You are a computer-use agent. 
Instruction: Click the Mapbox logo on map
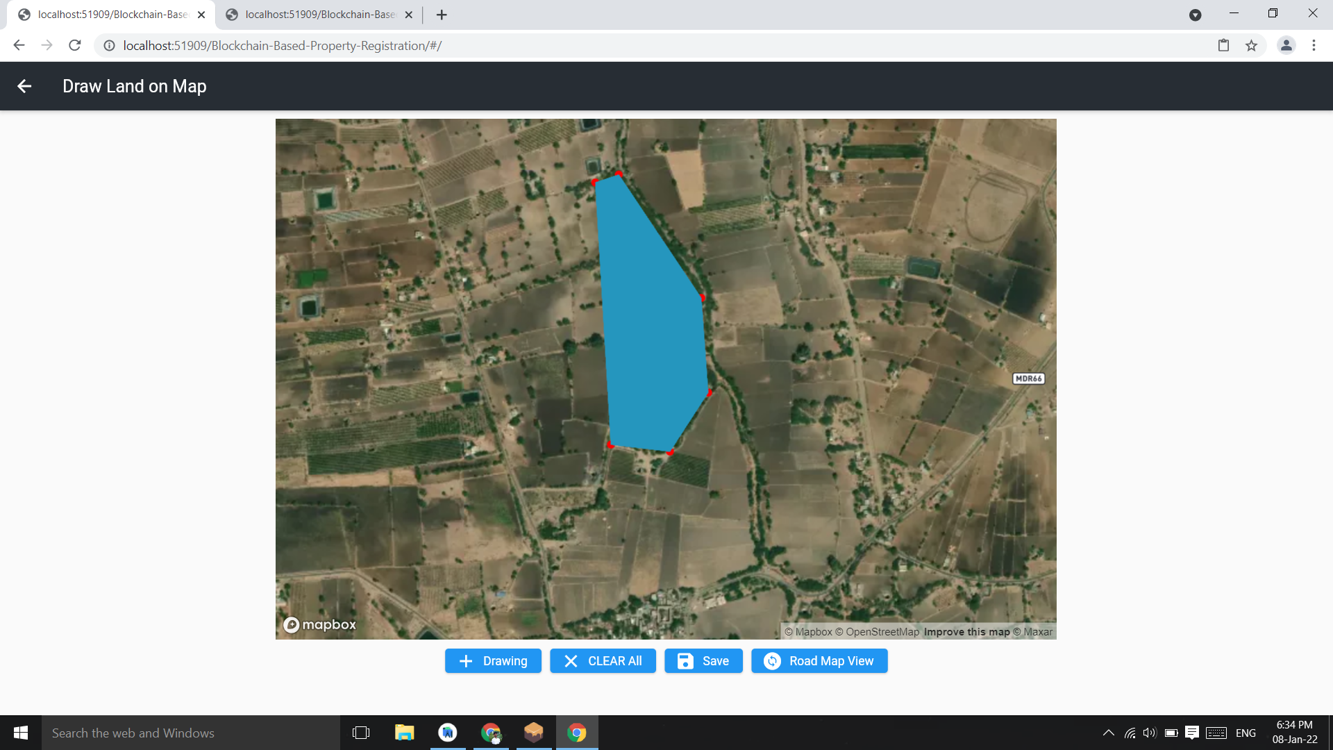tap(320, 624)
